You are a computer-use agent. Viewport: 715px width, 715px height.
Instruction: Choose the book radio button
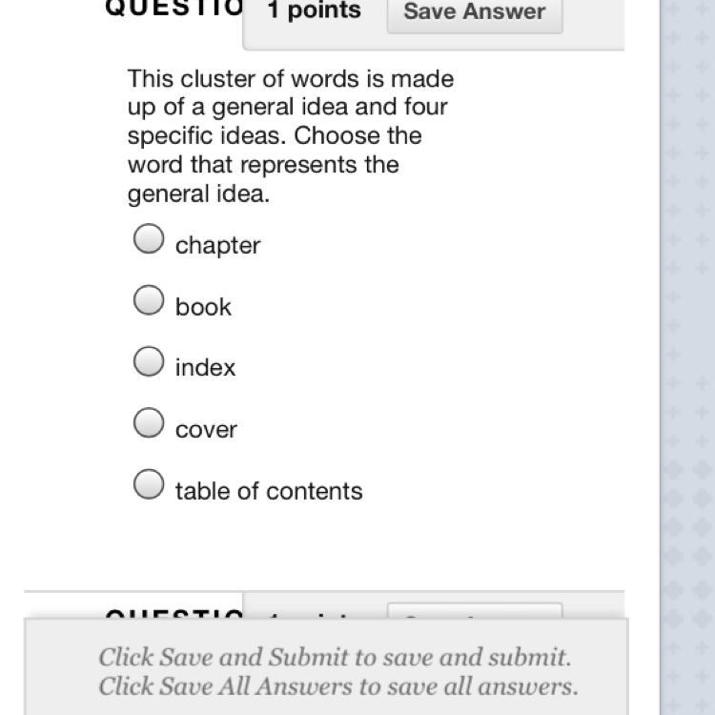coord(149,301)
